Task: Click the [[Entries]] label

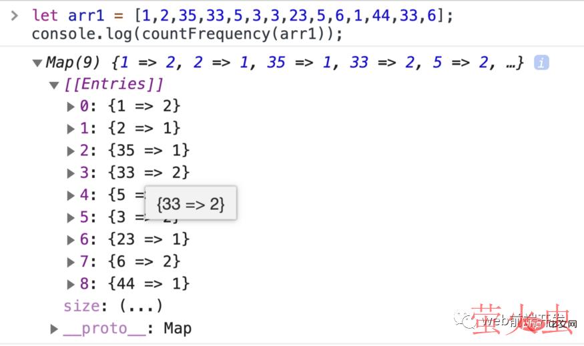Action: coord(114,84)
